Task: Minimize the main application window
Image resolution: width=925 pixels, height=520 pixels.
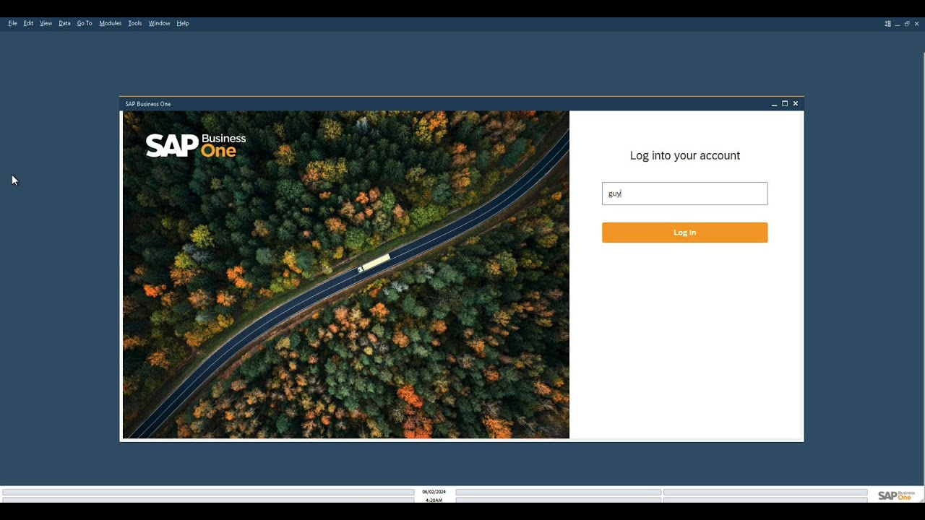Action: [898, 24]
